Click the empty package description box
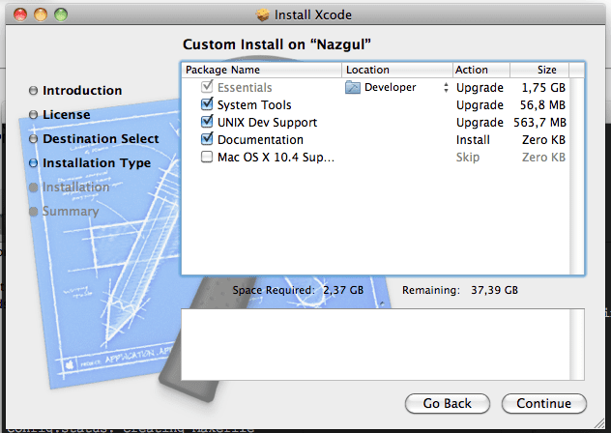611x433 pixels. pyautogui.click(x=383, y=343)
